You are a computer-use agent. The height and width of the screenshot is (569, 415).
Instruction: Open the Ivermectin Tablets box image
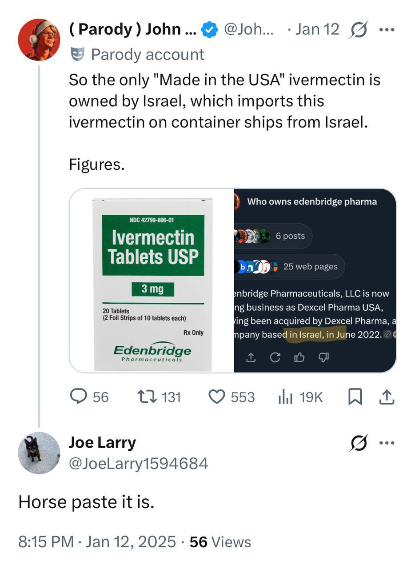152,280
